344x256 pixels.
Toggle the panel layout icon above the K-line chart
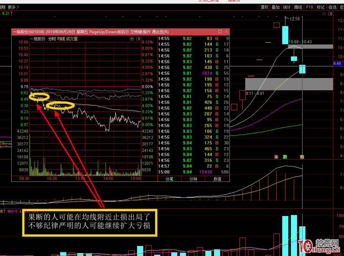[330, 14]
